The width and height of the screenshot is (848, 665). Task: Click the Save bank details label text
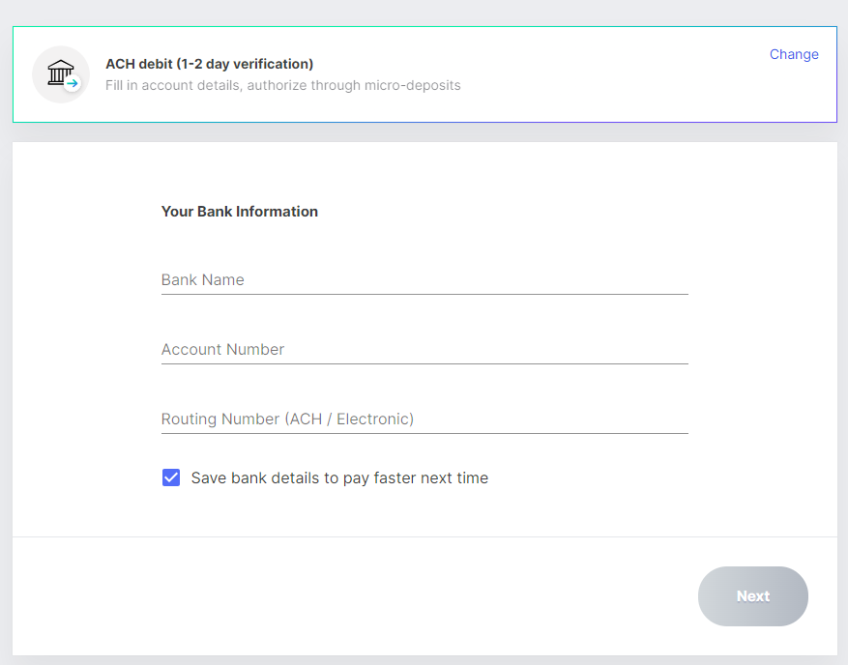339,477
